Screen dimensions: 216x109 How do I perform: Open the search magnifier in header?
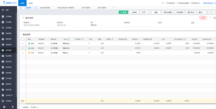(x=163, y=3)
